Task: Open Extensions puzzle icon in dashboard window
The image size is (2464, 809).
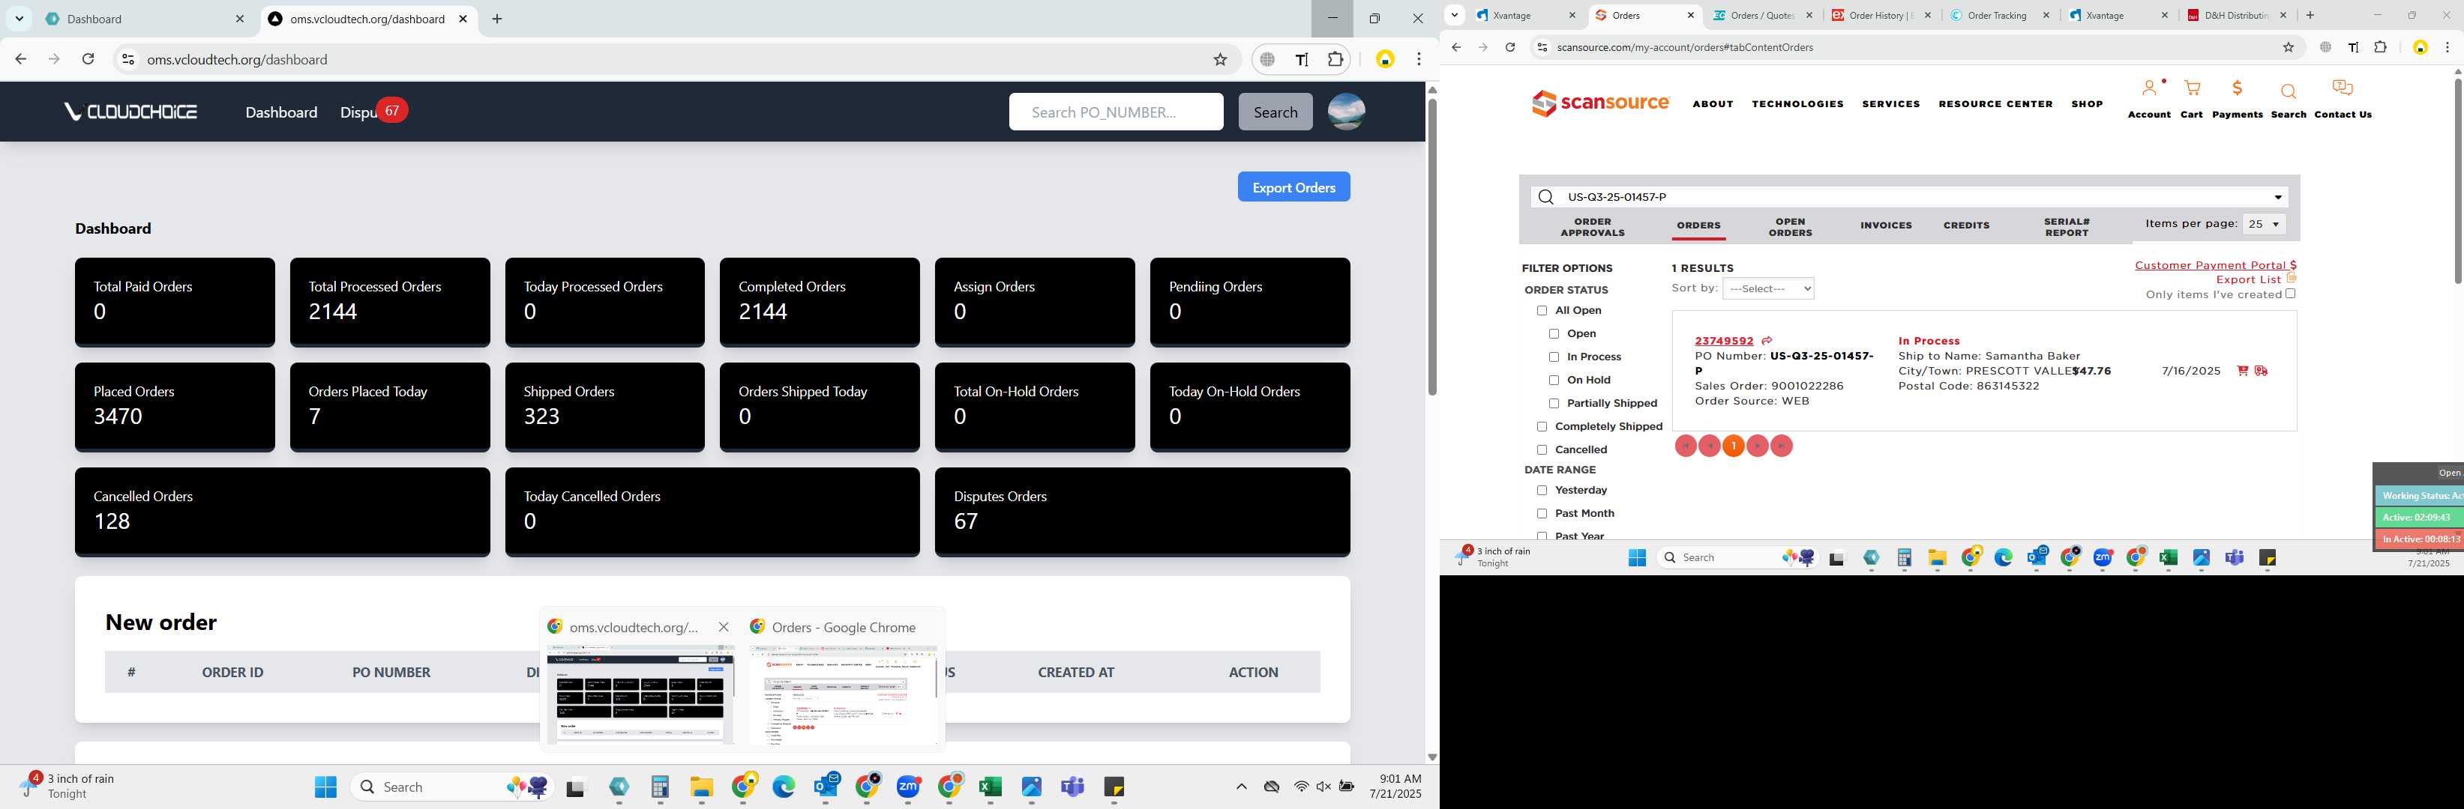Action: point(1336,59)
